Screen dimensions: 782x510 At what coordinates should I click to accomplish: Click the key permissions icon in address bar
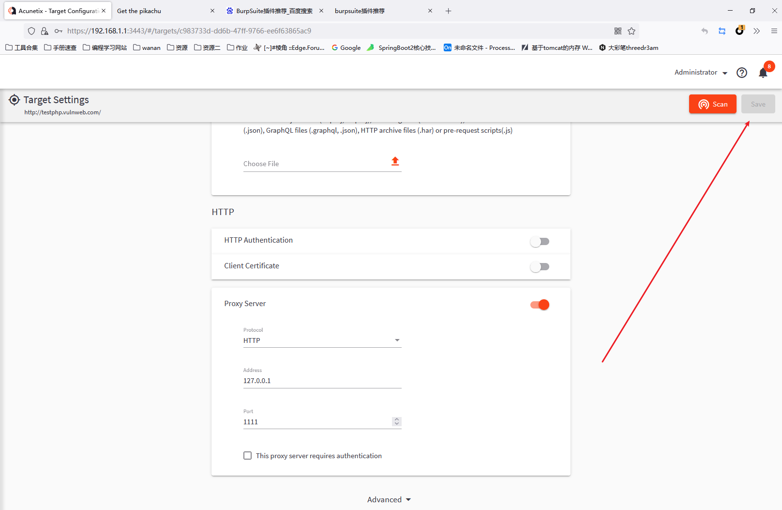[x=58, y=31]
